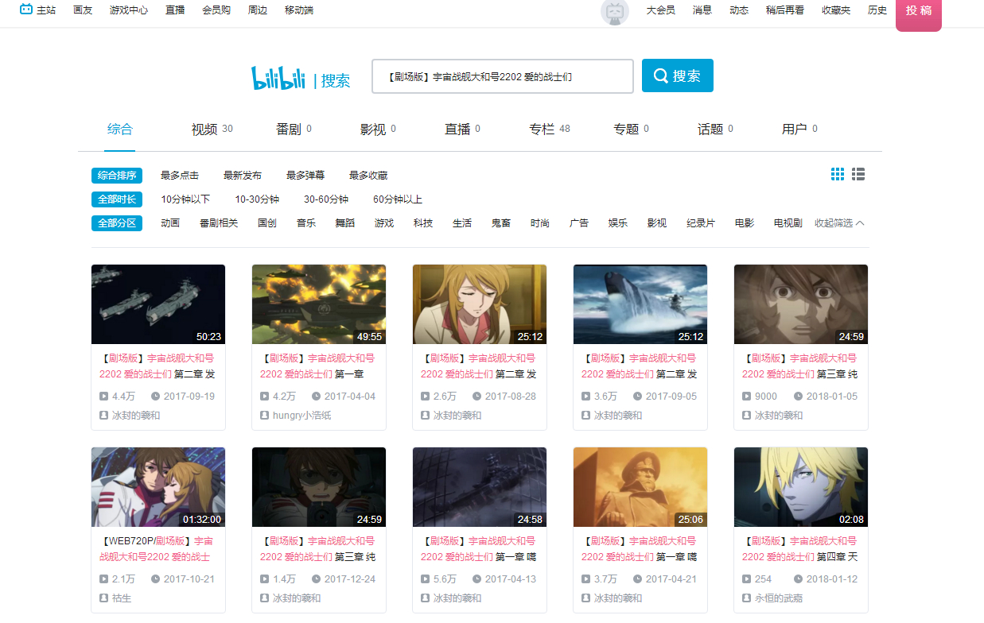984x623 pixels.
Task: Open the video thumbnail with duration 02:08
Action: click(x=801, y=487)
